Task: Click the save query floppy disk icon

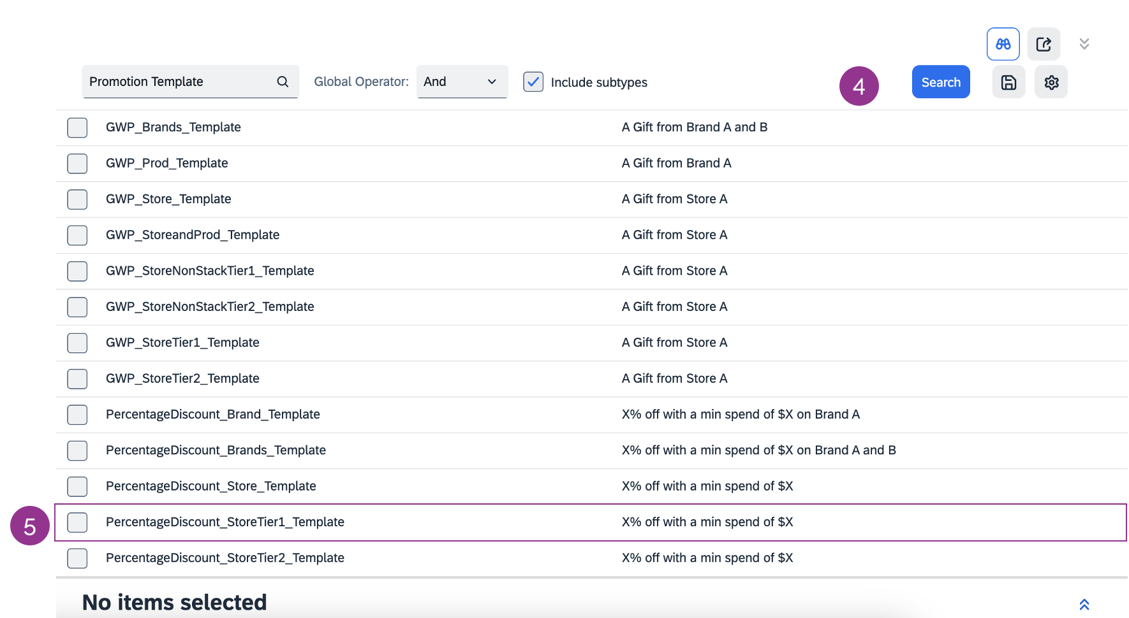Action: pyautogui.click(x=1008, y=82)
